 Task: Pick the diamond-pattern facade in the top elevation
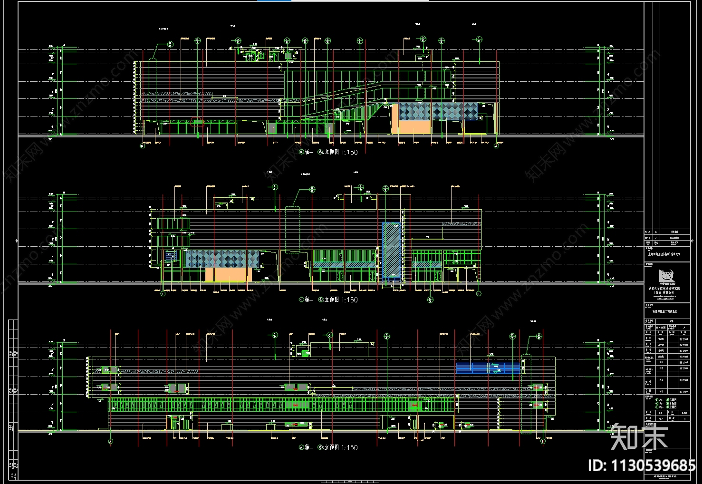pos(438,111)
